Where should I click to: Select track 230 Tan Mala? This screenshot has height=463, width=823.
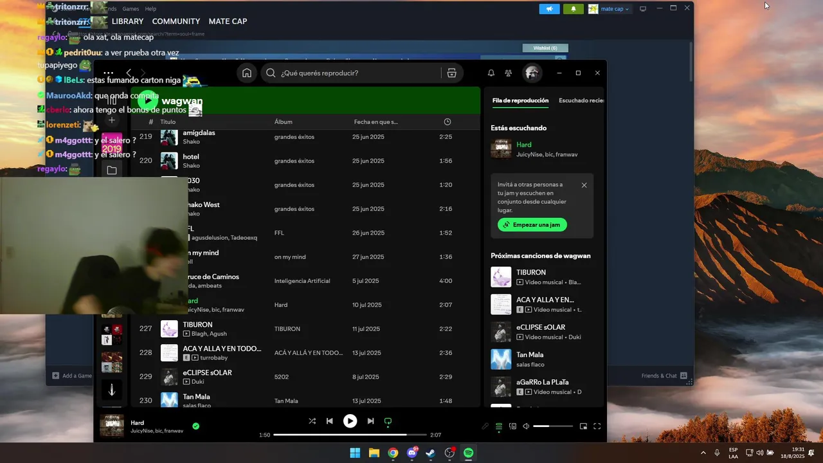(x=305, y=401)
